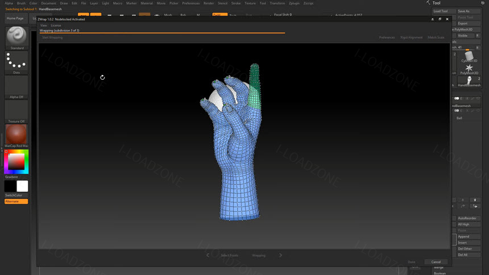Select the Wrapping step label

point(259,255)
